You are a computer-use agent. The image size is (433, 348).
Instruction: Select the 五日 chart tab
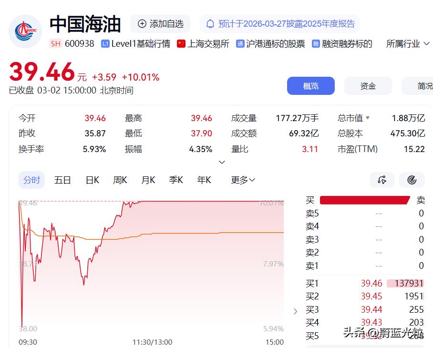[62, 180]
